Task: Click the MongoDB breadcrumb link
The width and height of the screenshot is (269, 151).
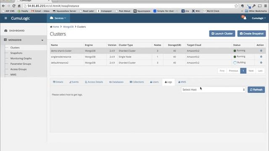Action: coord(68,27)
